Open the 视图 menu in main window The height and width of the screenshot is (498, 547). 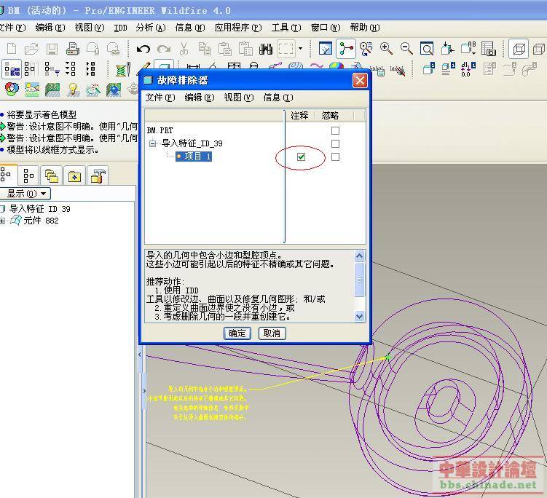coord(90,28)
